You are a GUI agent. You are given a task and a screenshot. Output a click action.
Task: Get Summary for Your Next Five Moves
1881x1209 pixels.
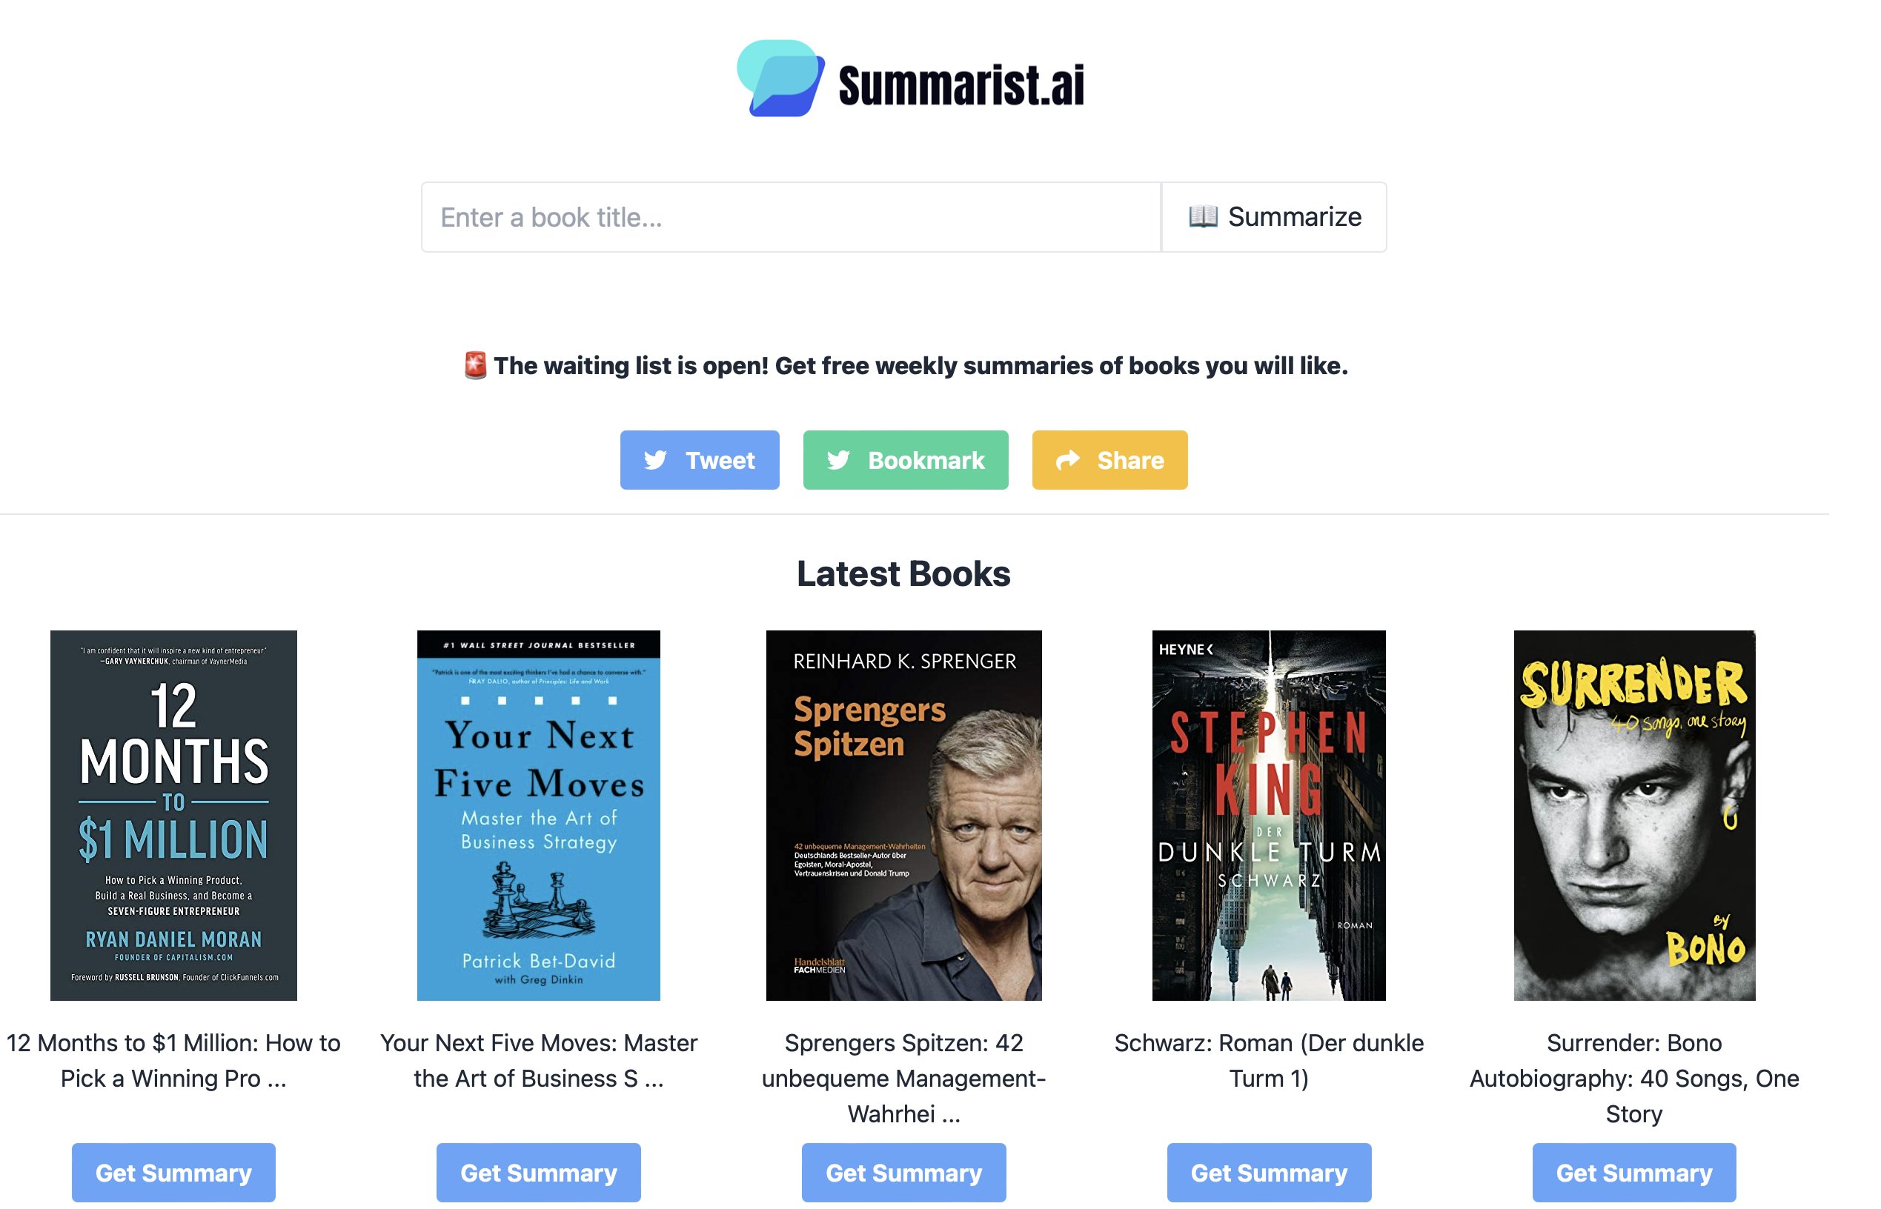pyautogui.click(x=539, y=1172)
